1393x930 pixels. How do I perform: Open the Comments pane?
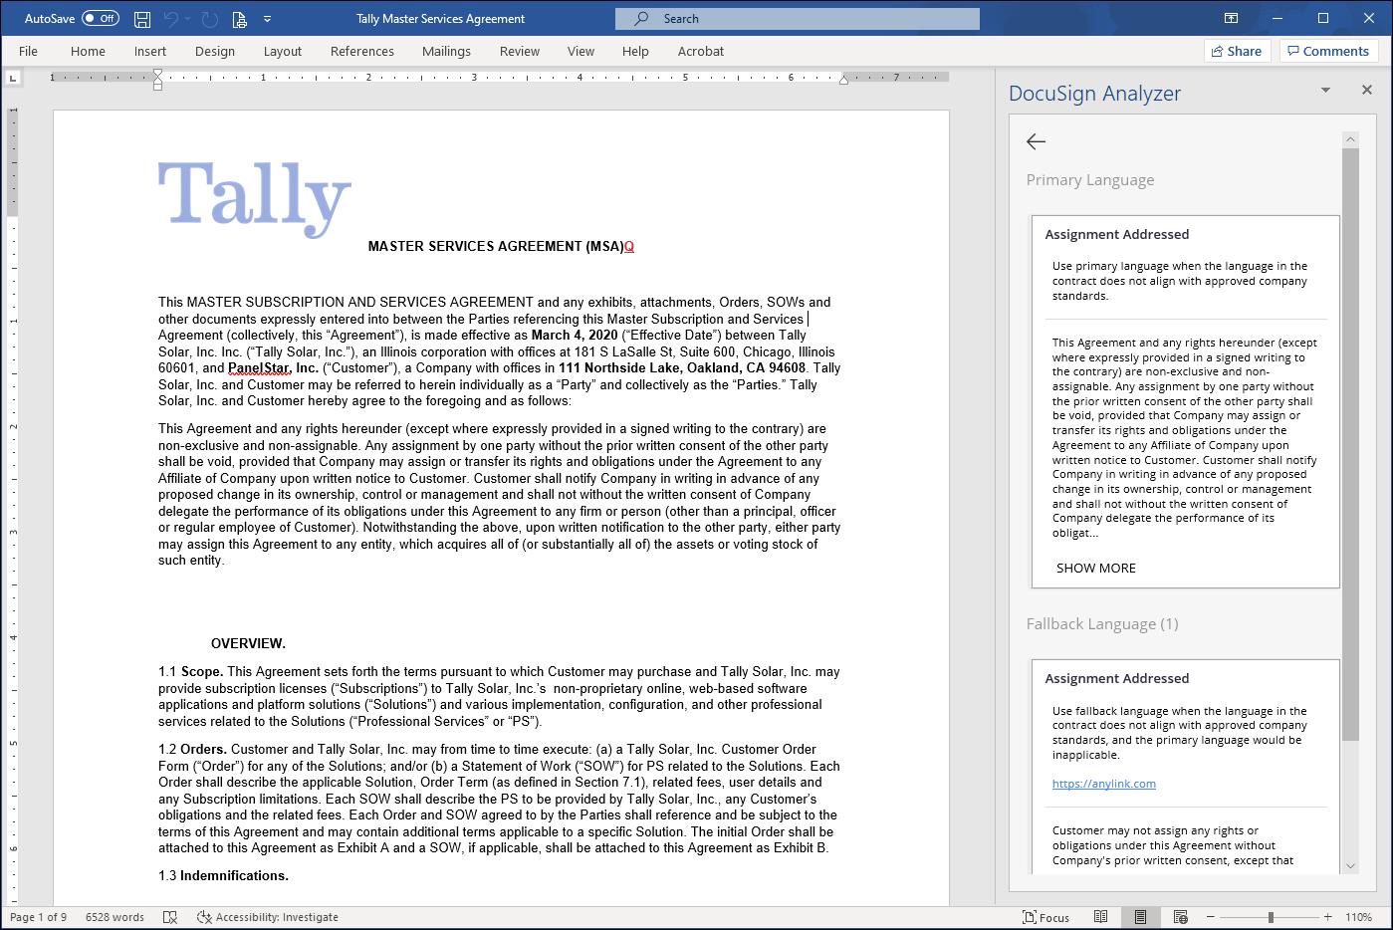[1329, 51]
